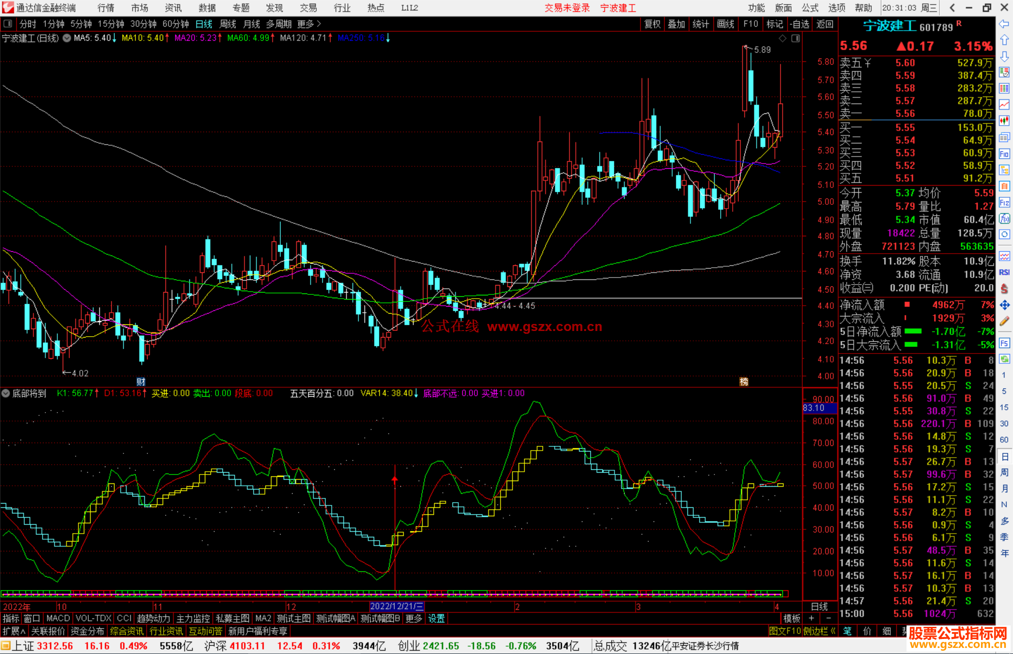Select the pencil drawing tool icon
Screen dimensions: 1013x654
pos(1004,322)
